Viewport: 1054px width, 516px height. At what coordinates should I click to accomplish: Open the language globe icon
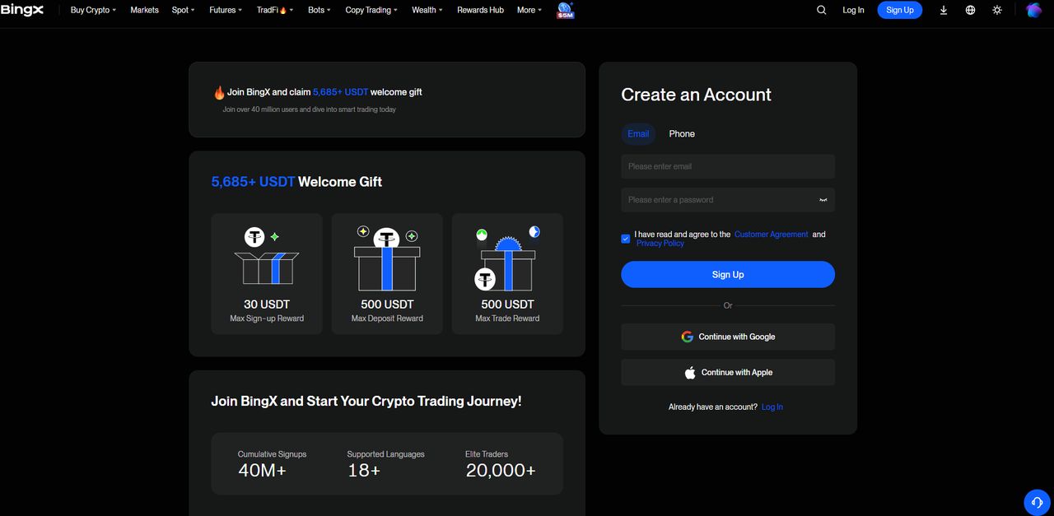coord(970,10)
